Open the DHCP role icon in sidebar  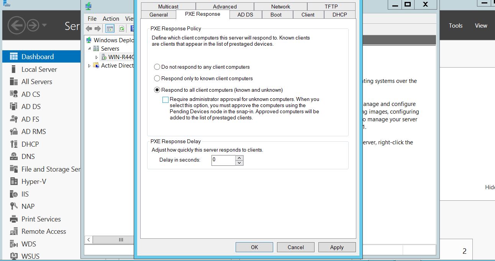[14, 144]
